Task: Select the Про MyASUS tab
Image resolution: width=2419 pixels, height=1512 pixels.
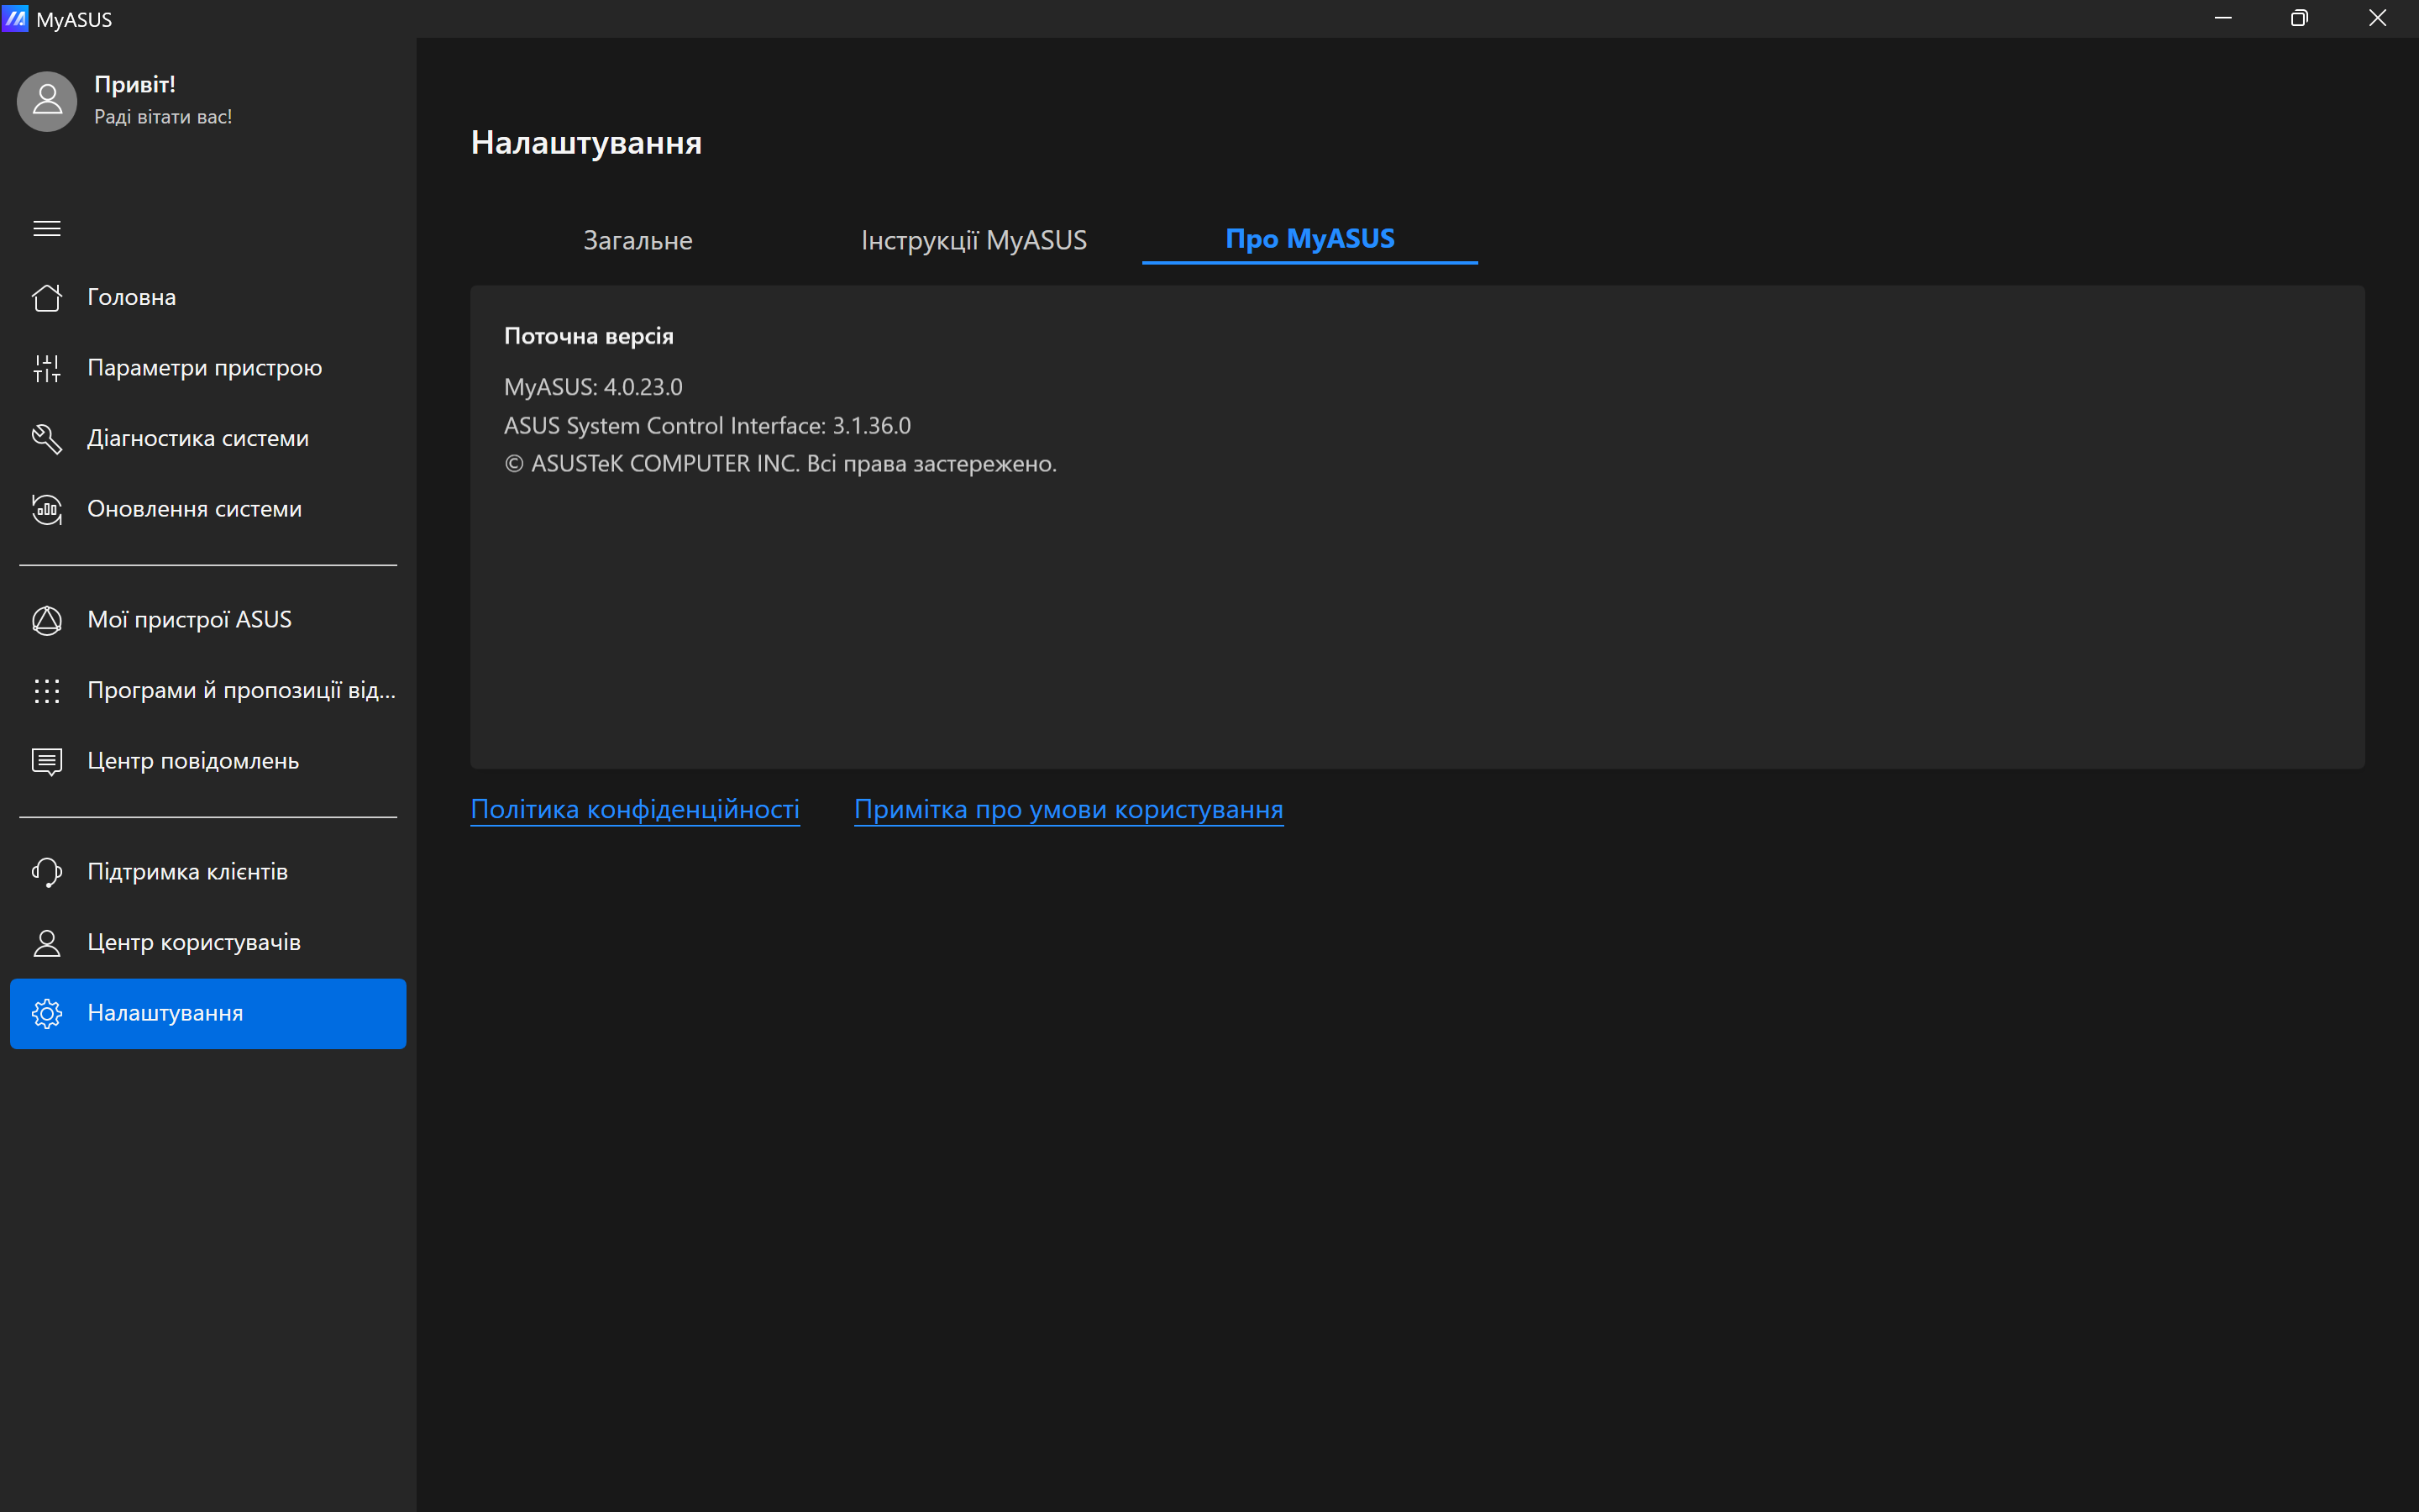Action: [x=1309, y=239]
